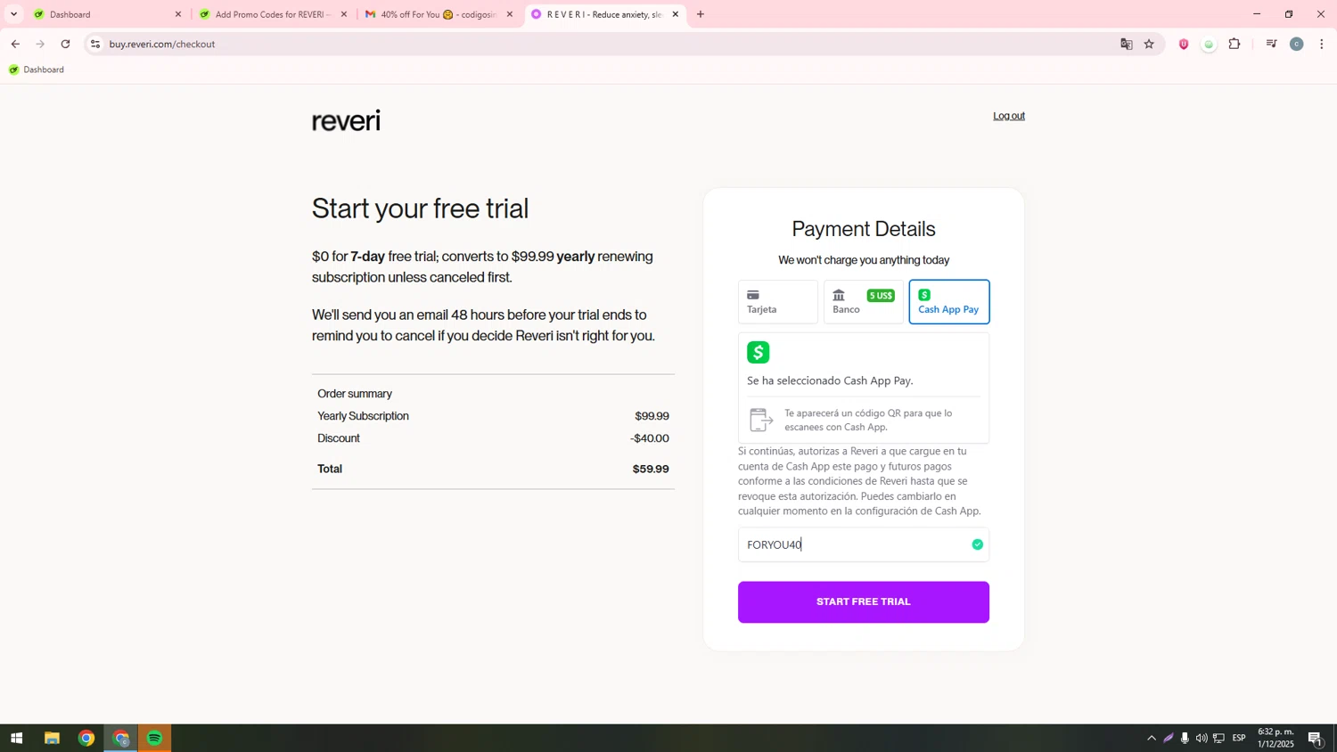The width and height of the screenshot is (1337, 752).
Task: Click the Yearly Subscription row label
Action: (x=363, y=416)
